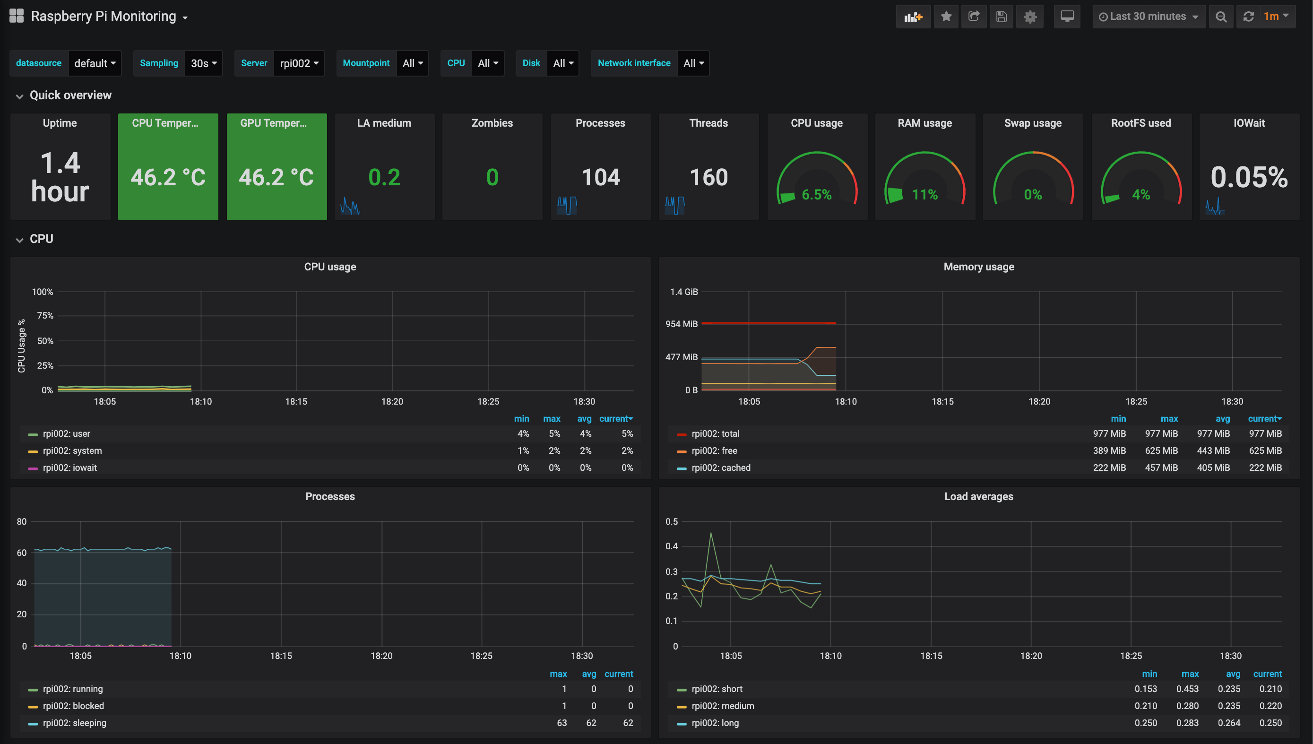Click the Memory usage panel title
This screenshot has height=744, width=1313.
pyautogui.click(x=978, y=267)
